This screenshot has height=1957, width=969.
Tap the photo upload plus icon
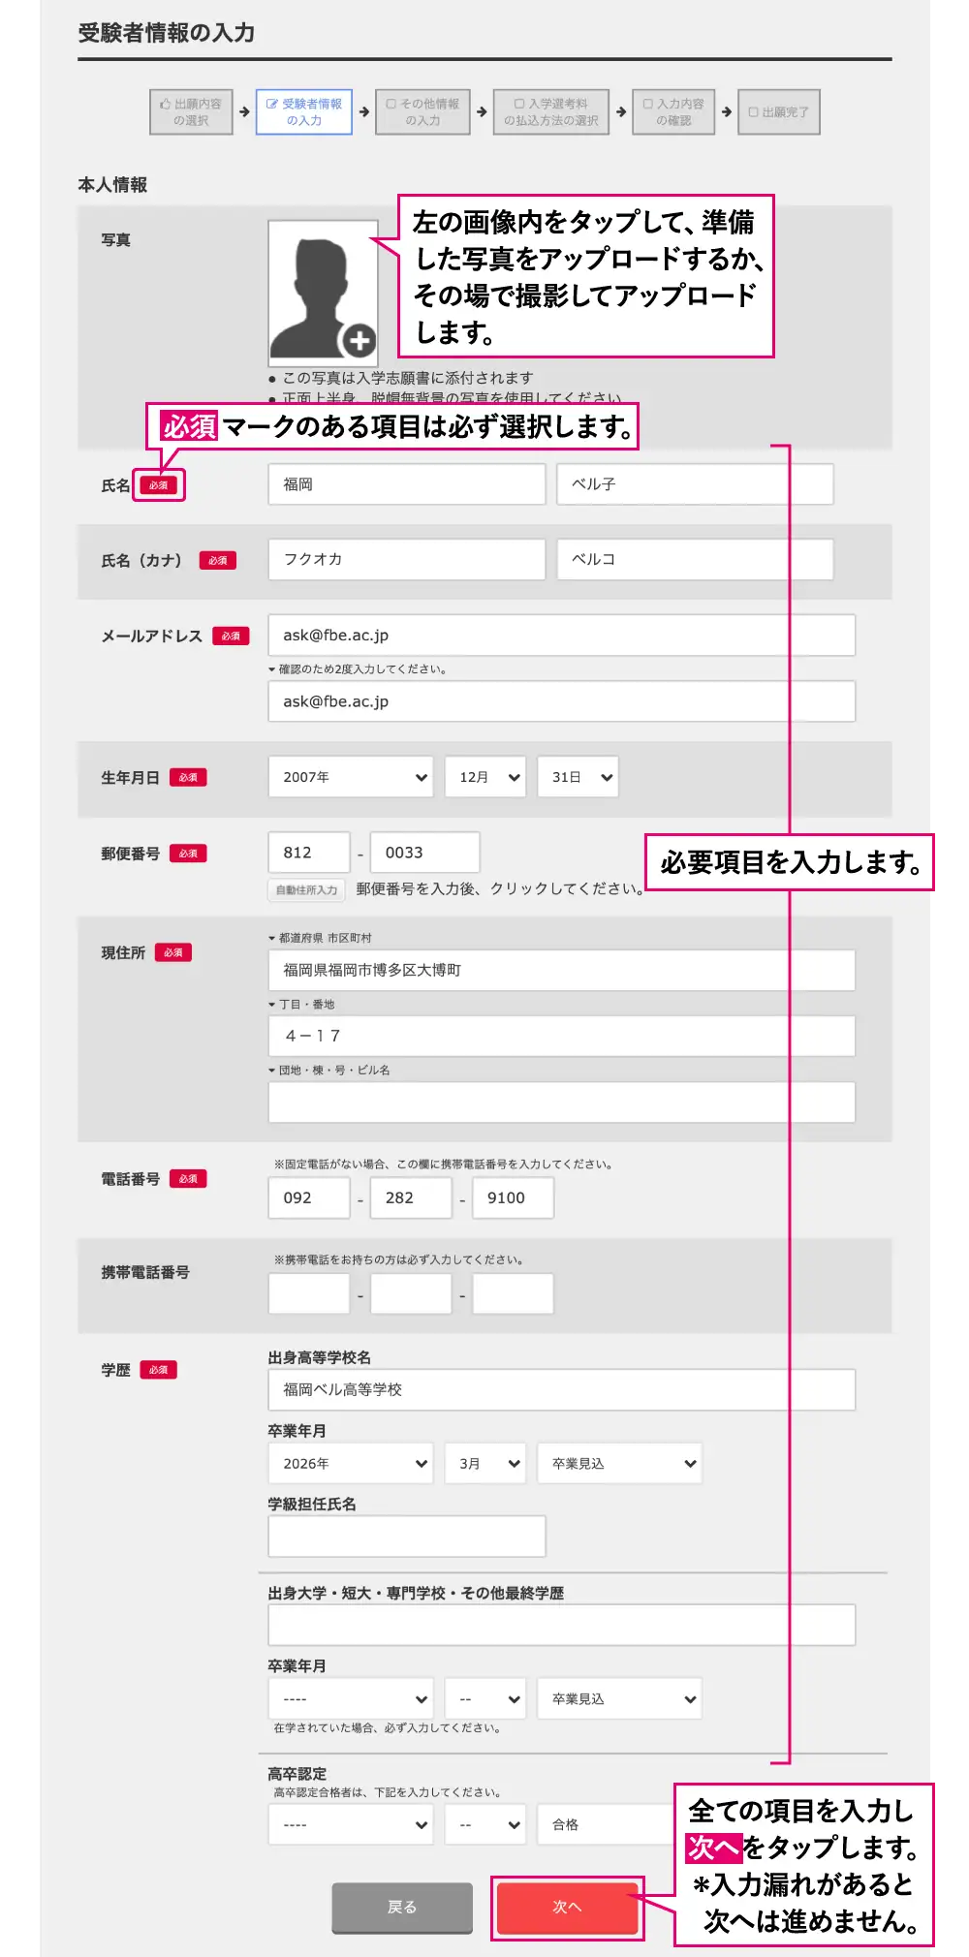(x=359, y=341)
